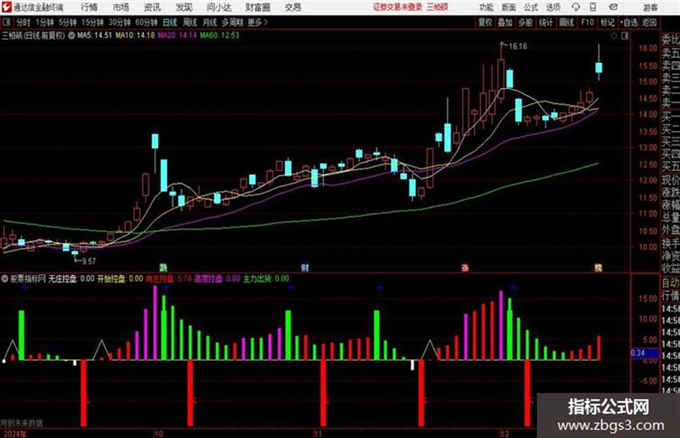Click the MA60: 12.53 value
The image size is (680, 438).
click(219, 35)
